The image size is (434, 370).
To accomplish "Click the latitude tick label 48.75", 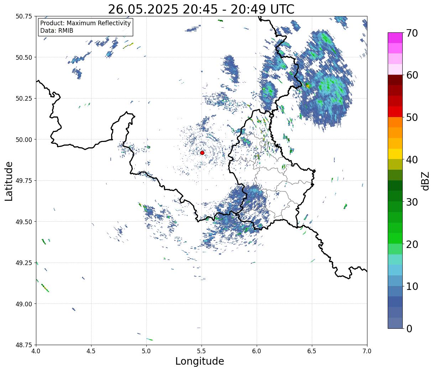I will pos(23,345).
